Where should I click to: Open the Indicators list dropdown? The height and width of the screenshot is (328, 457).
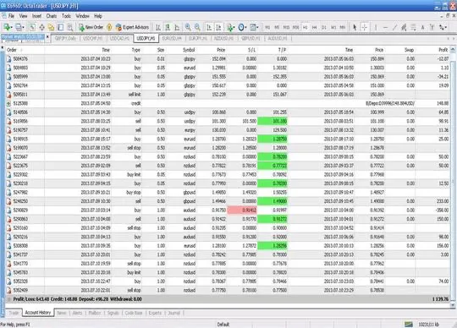click(231, 27)
